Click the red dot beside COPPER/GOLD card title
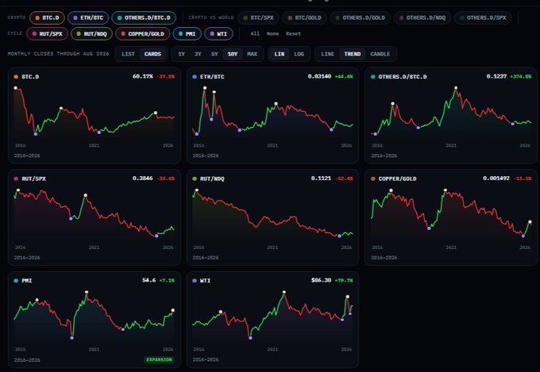The image size is (540, 372). pos(373,178)
